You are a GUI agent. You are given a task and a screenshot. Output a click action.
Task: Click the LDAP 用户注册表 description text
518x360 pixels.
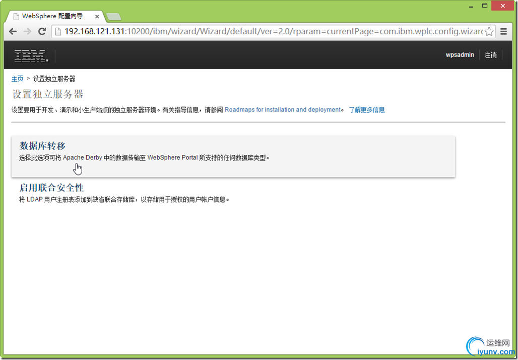124,200
